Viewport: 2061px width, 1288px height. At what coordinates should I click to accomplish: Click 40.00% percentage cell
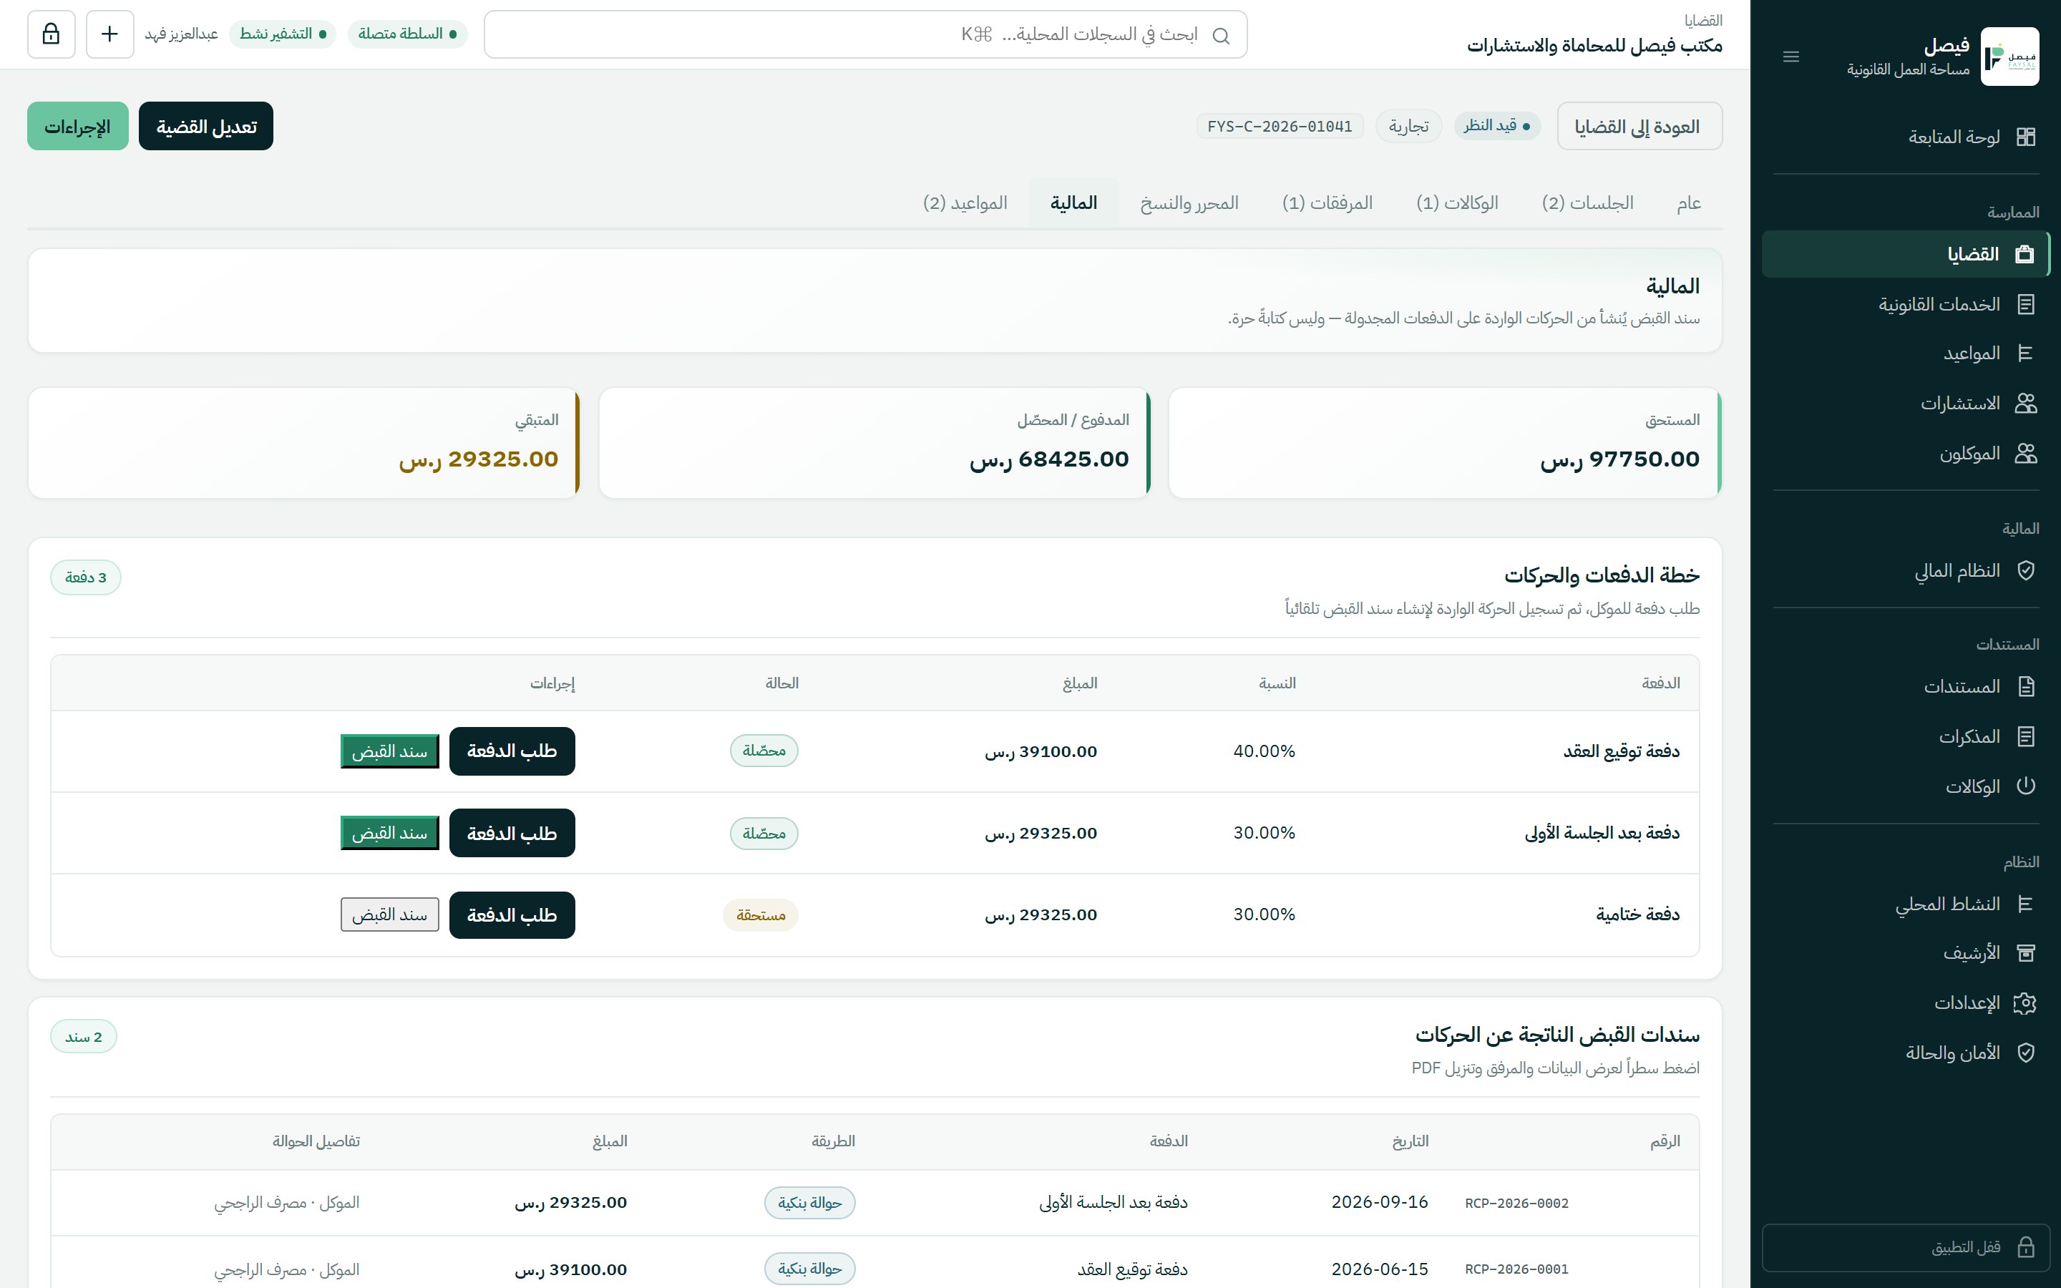click(x=1264, y=751)
